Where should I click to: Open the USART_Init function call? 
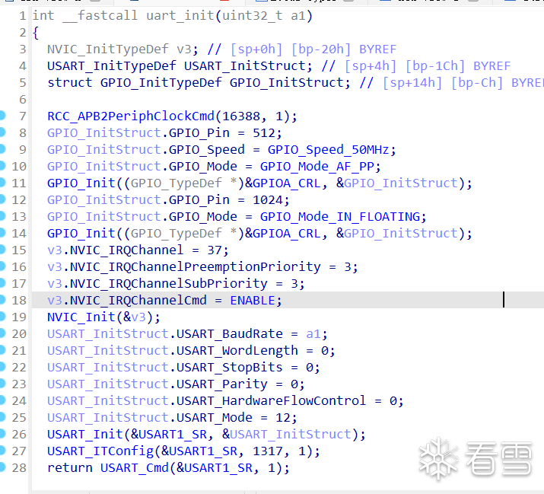coord(85,435)
